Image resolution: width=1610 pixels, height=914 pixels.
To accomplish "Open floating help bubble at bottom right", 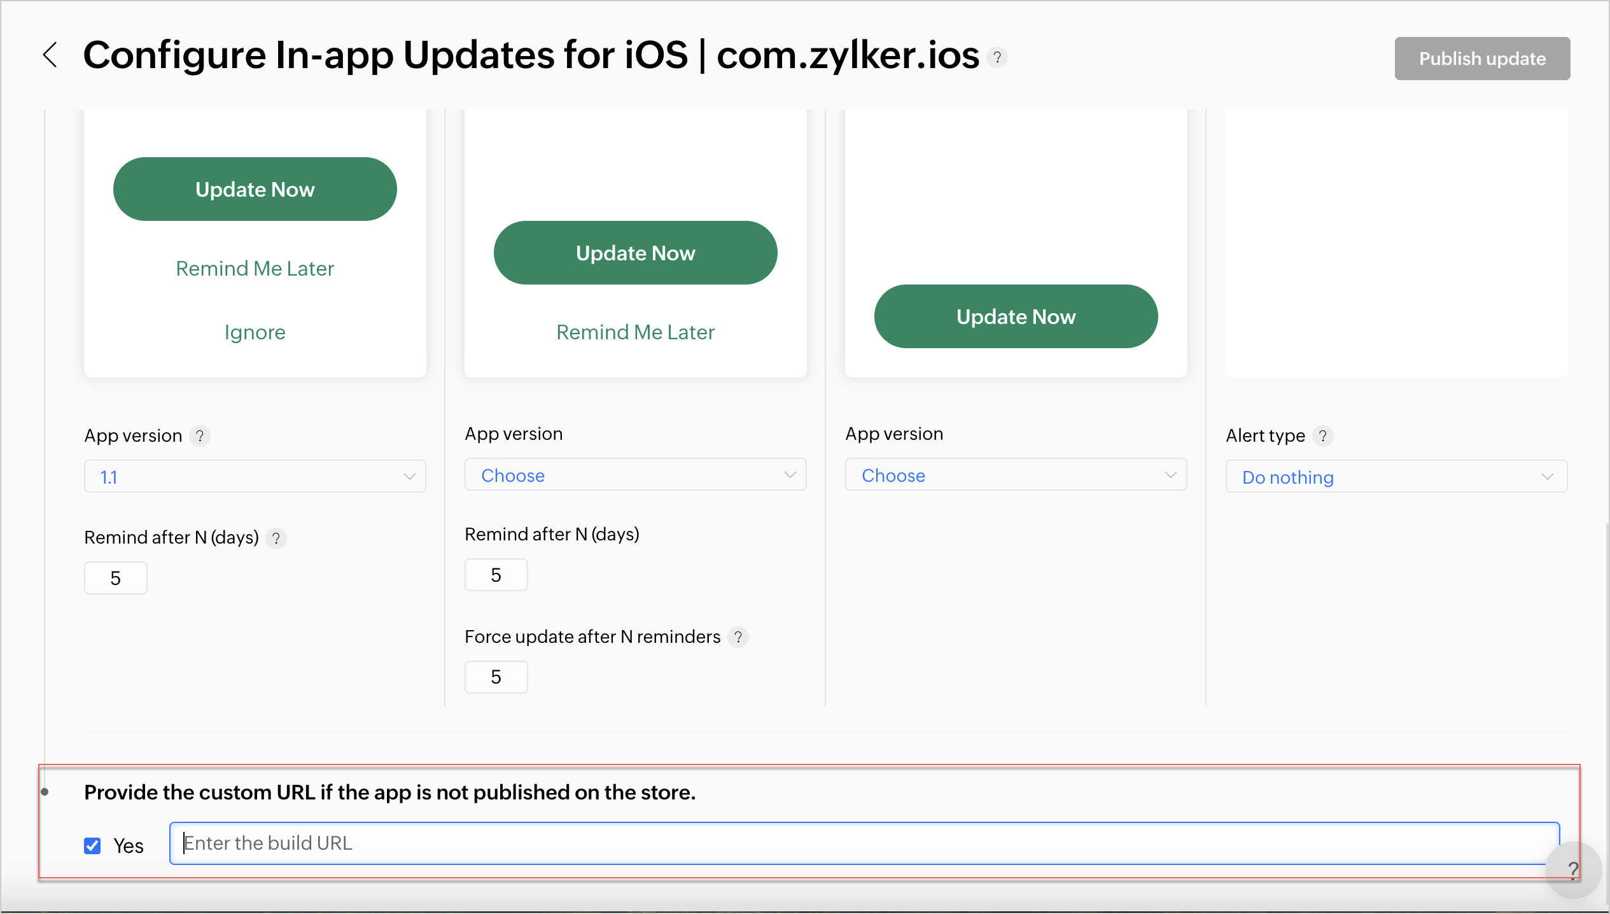I will [1572, 869].
